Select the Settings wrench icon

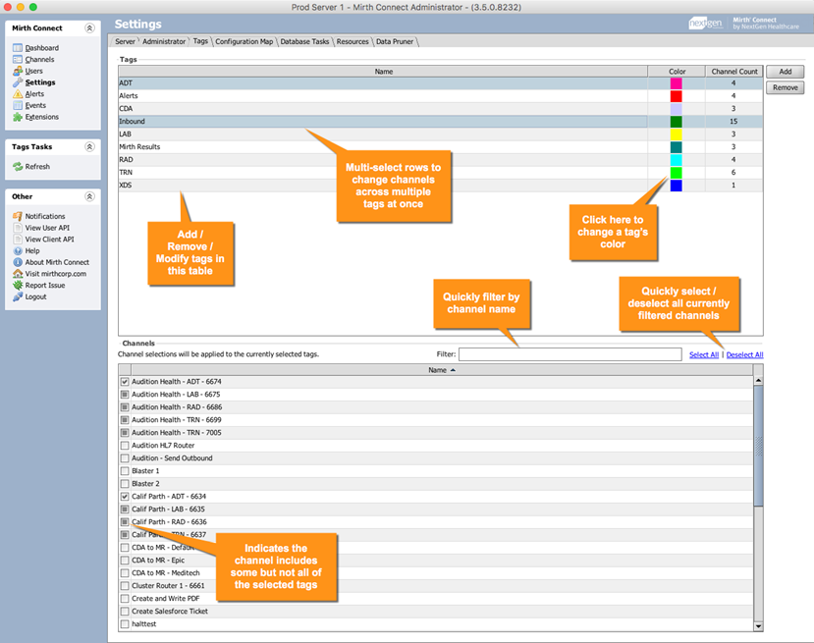18,82
